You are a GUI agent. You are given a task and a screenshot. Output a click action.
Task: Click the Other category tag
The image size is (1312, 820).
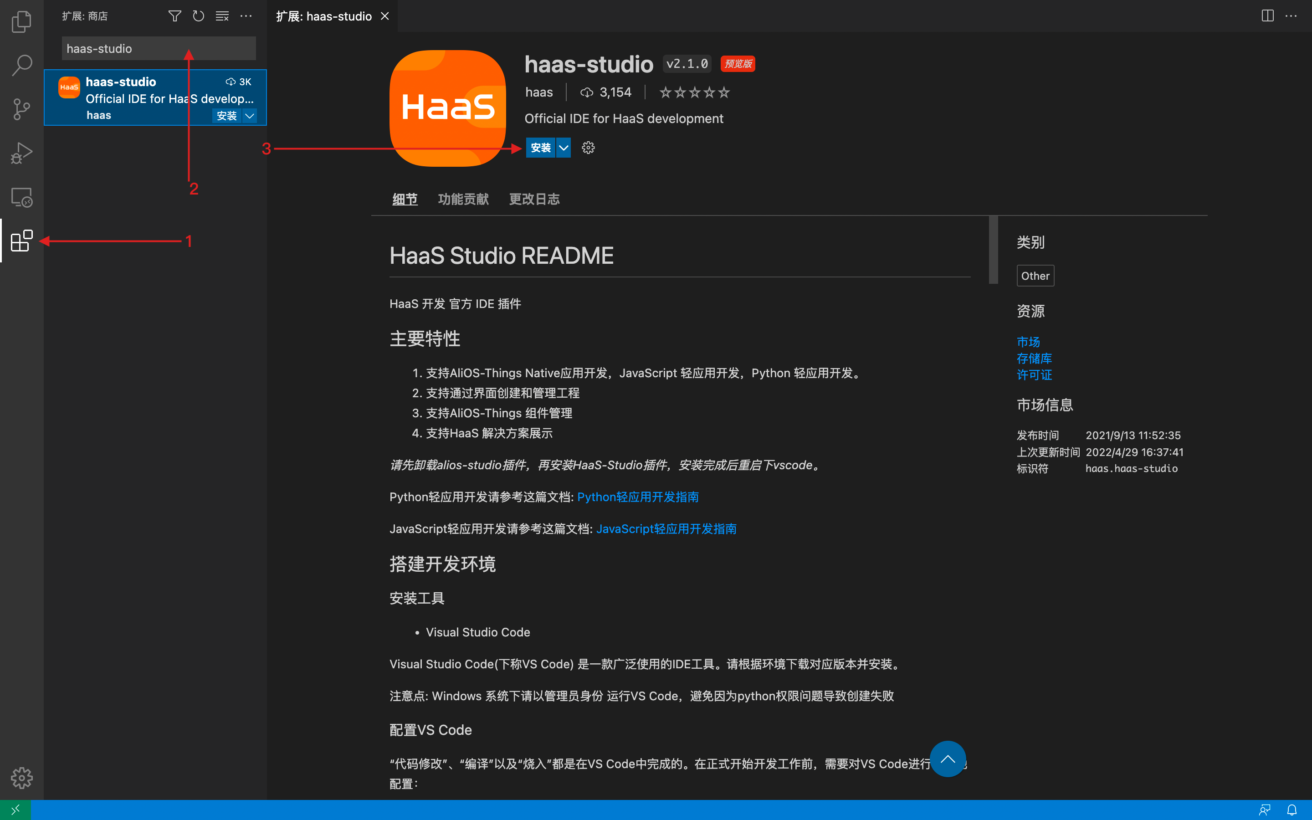(x=1035, y=276)
